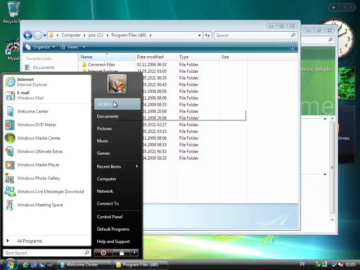Select the Common Files folder
The height and width of the screenshot is (270, 360).
(x=101, y=65)
